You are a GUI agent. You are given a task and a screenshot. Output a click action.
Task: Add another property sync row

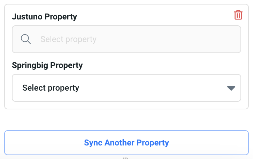pyautogui.click(x=126, y=143)
